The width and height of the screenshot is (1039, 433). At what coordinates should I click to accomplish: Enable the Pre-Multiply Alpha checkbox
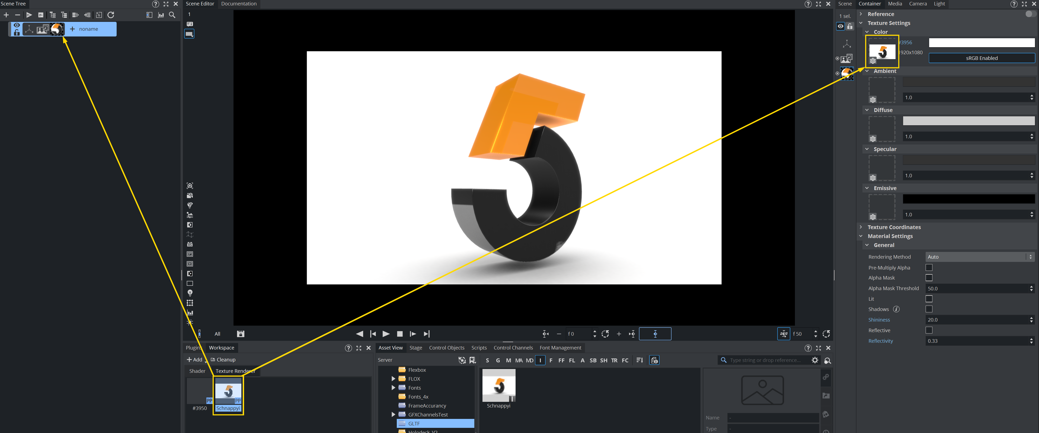pos(929,267)
